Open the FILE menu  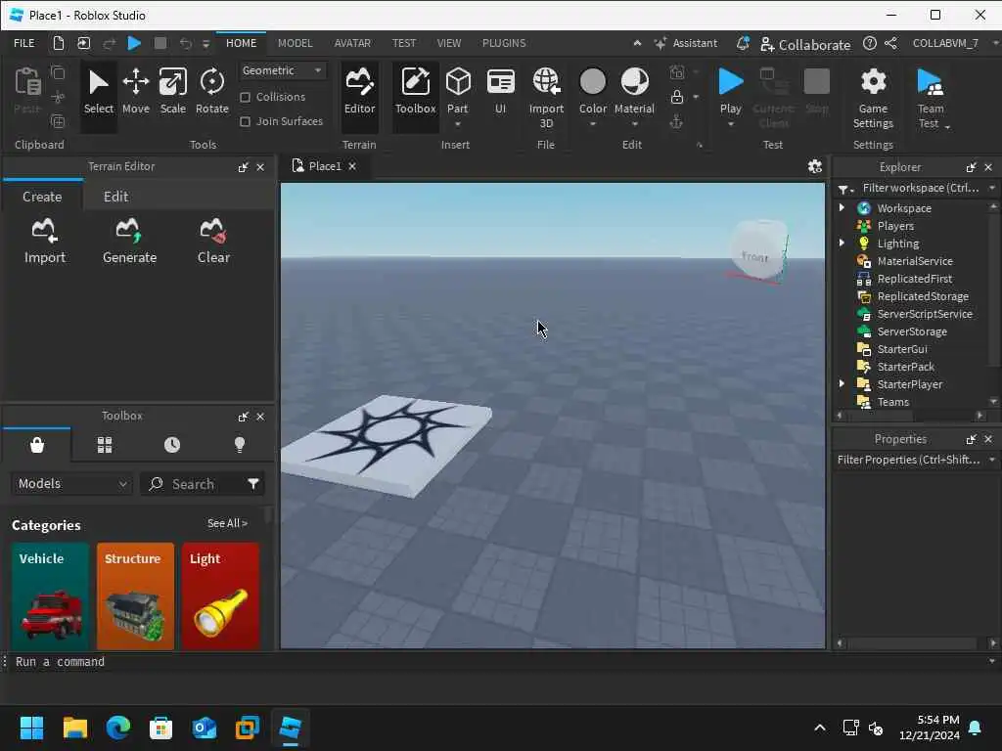(24, 43)
